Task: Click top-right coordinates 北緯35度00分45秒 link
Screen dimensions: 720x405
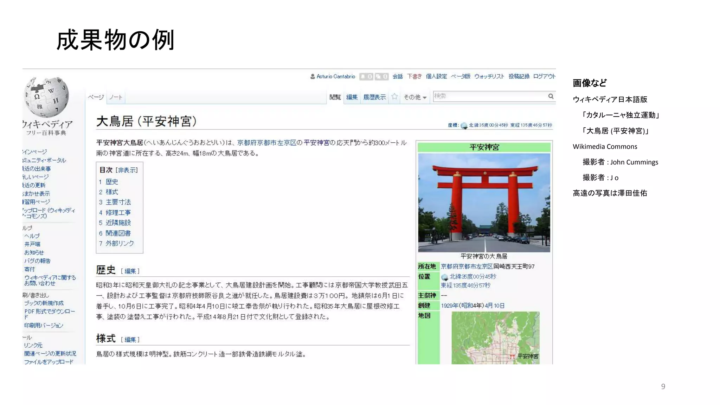Action: (488, 125)
